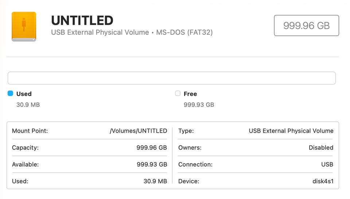Click the bold Free legend label
The height and width of the screenshot is (199, 350).
[x=190, y=94]
